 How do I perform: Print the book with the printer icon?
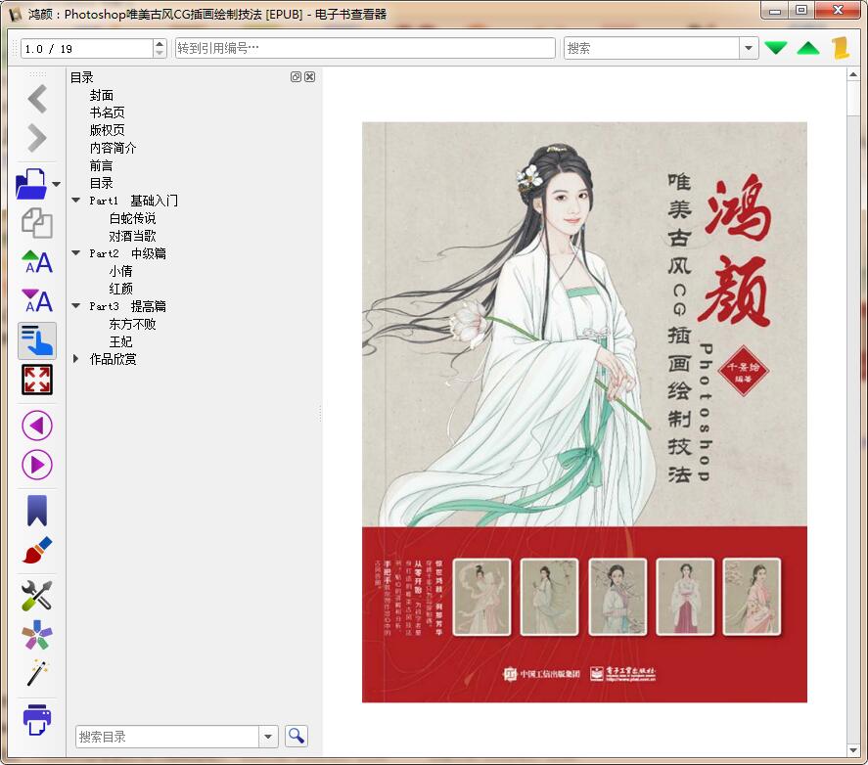37,719
